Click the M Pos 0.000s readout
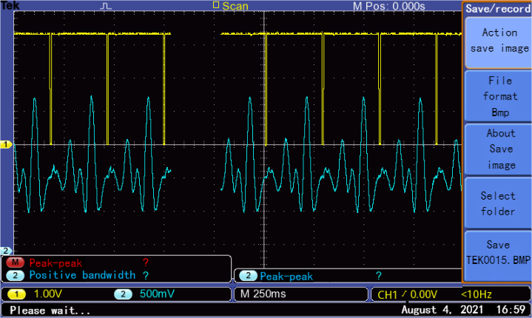The image size is (532, 318). pos(388,6)
